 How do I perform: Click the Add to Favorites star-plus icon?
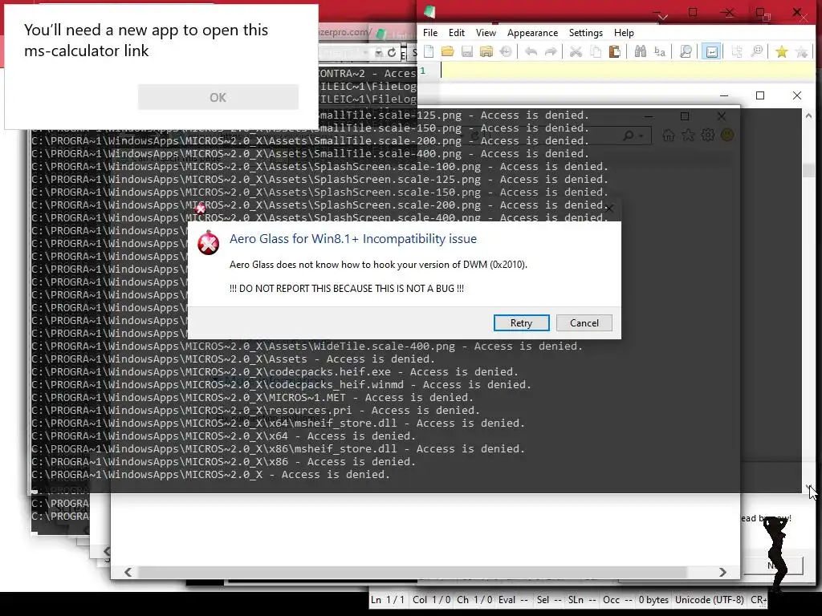click(x=802, y=51)
